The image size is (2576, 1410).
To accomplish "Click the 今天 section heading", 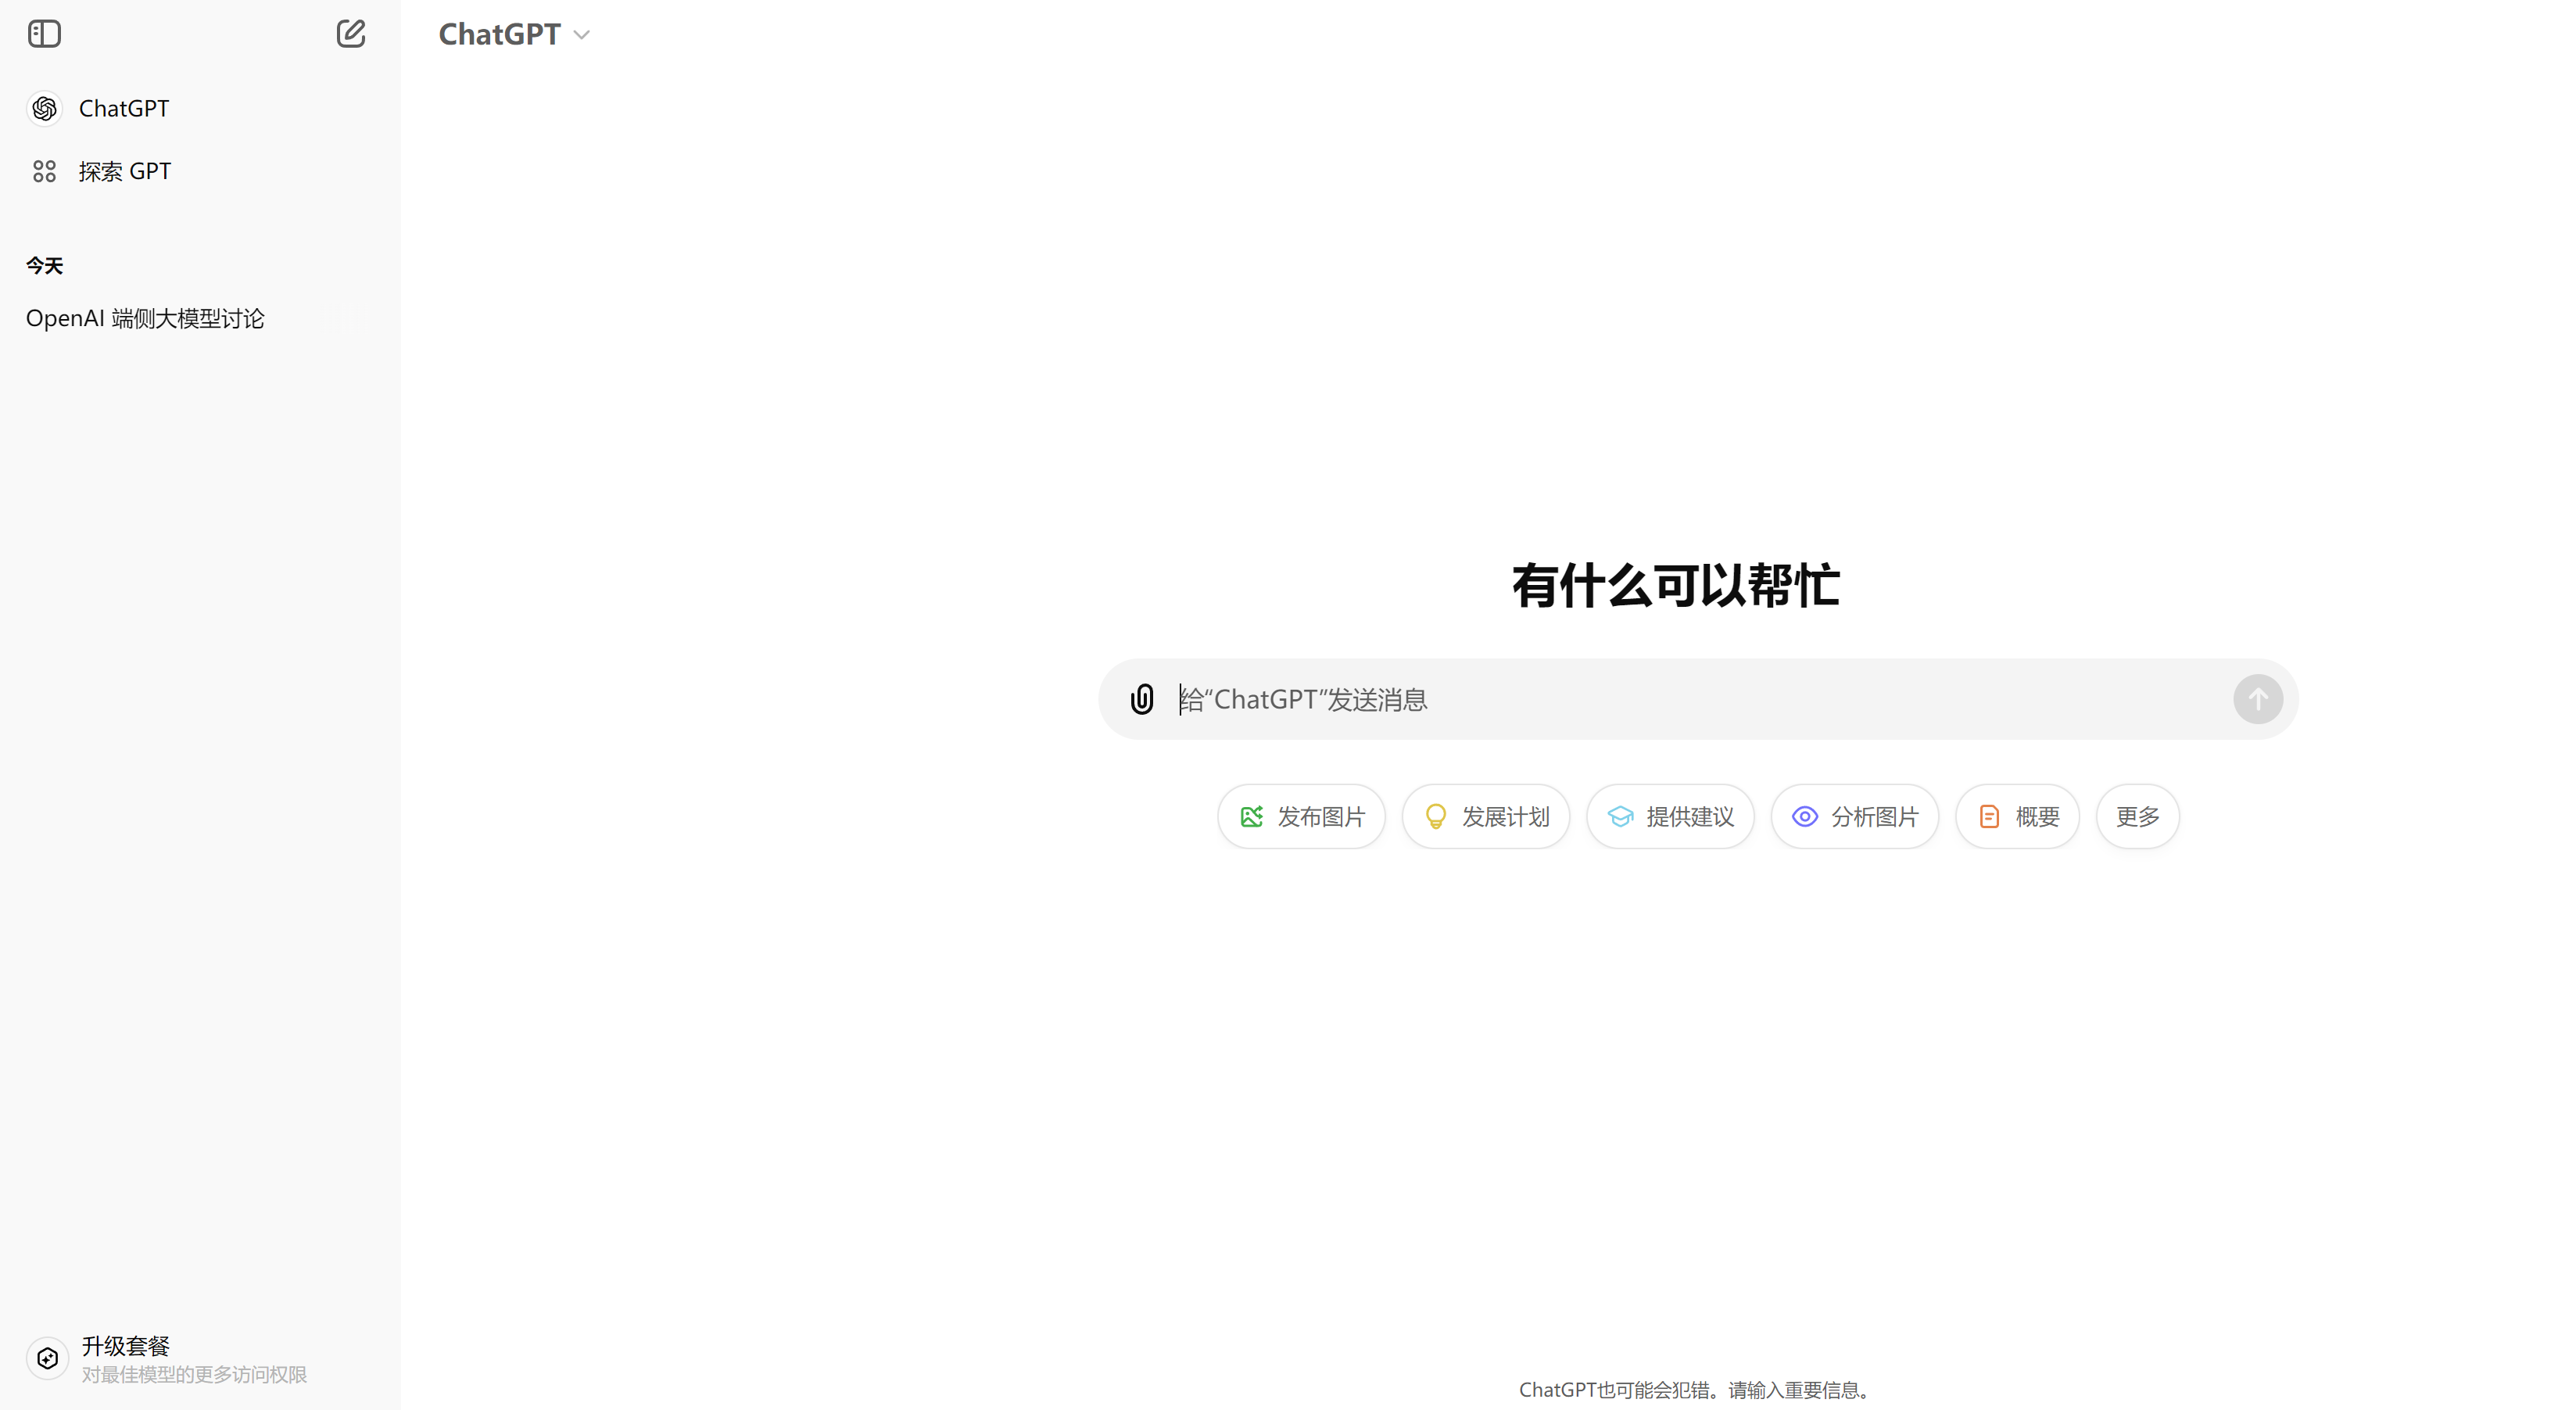I will pyautogui.click(x=44, y=265).
